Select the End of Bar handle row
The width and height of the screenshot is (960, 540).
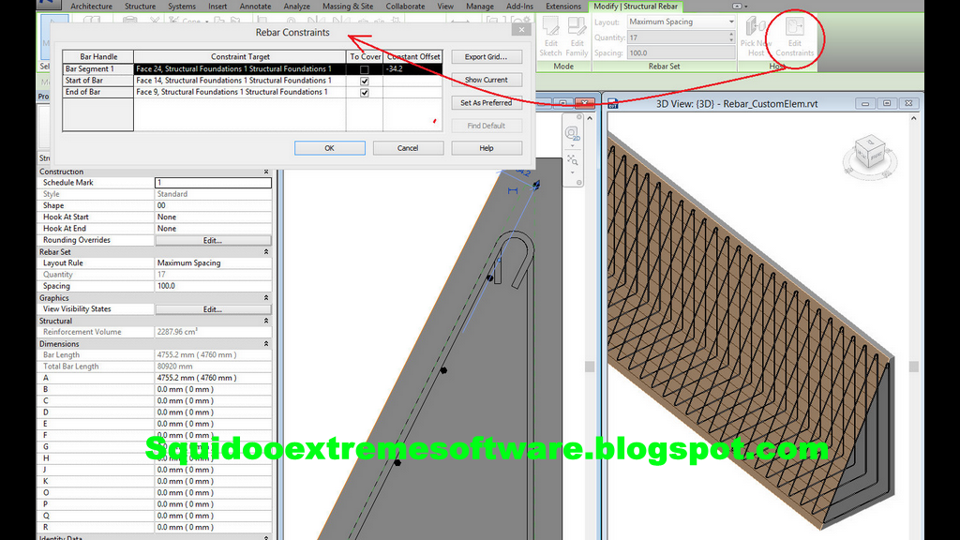(x=97, y=92)
